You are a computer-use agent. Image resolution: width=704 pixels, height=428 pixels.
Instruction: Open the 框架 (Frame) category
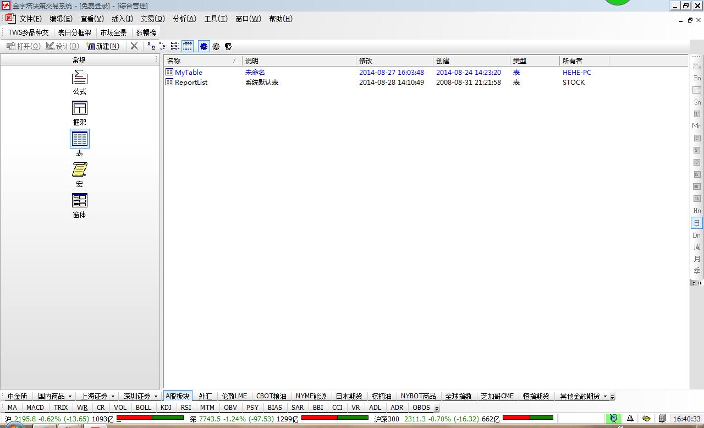point(79,108)
